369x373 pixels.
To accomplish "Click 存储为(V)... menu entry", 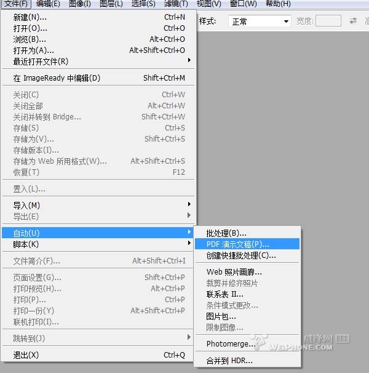I will click(x=99, y=139).
